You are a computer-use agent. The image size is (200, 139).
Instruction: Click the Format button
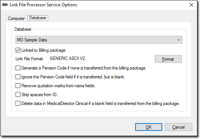168,59
